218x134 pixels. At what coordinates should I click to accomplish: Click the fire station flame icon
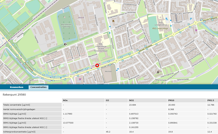tap(113, 21)
